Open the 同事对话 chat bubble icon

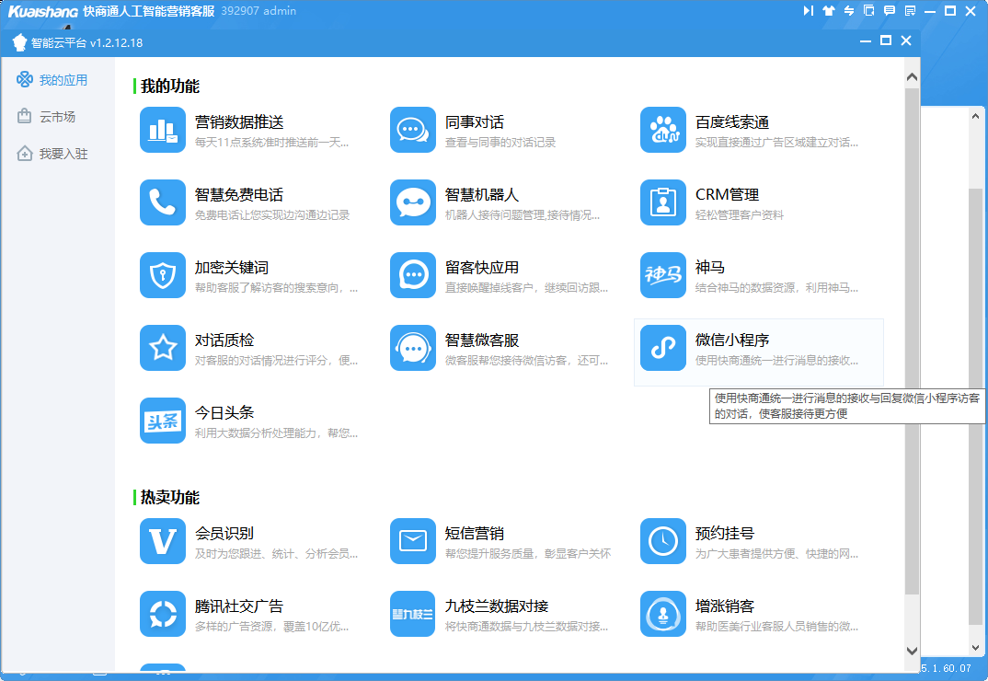(412, 130)
